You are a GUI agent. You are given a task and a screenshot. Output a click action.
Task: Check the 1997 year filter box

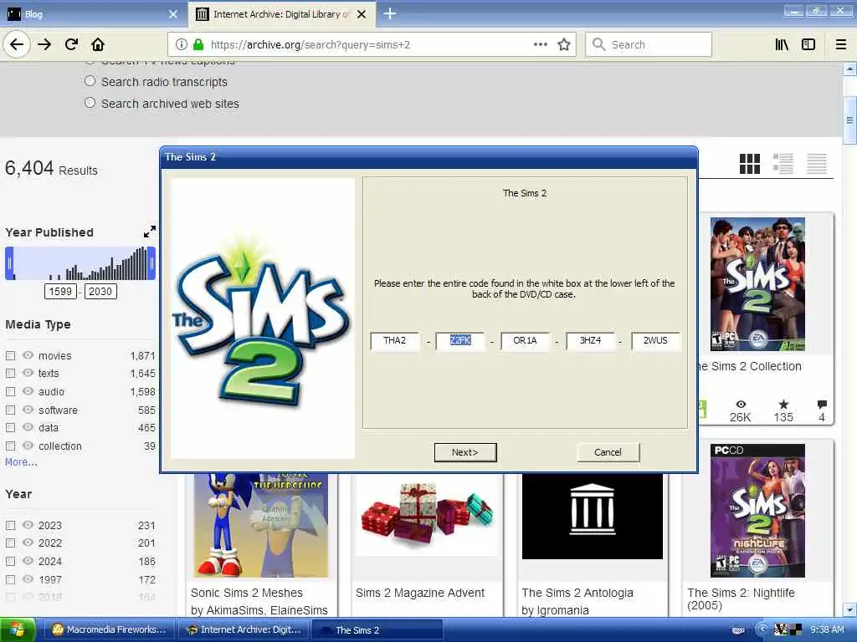pos(10,580)
